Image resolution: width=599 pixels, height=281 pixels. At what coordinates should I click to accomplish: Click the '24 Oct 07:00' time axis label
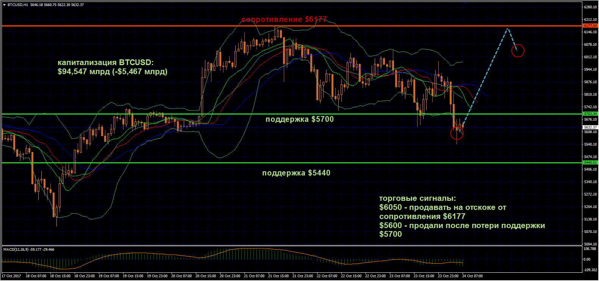(x=472, y=276)
